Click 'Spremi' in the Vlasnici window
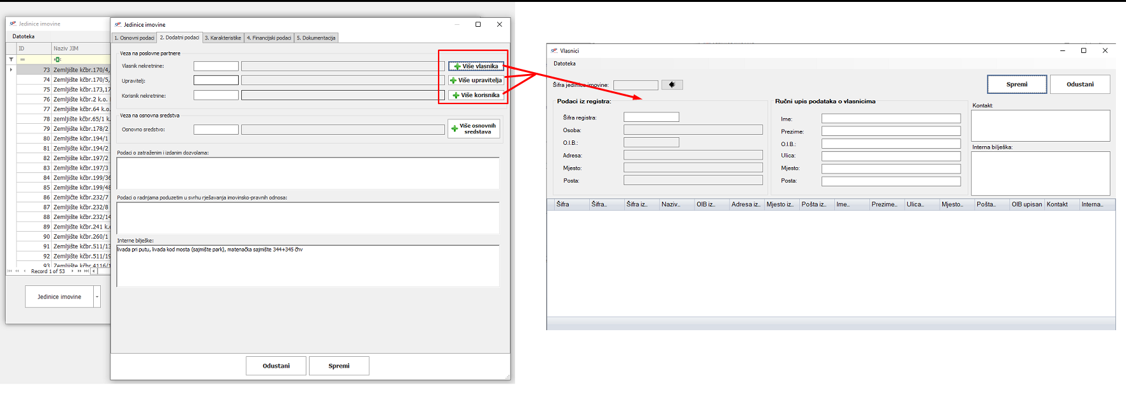This screenshot has width=1126, height=397. tap(1016, 84)
